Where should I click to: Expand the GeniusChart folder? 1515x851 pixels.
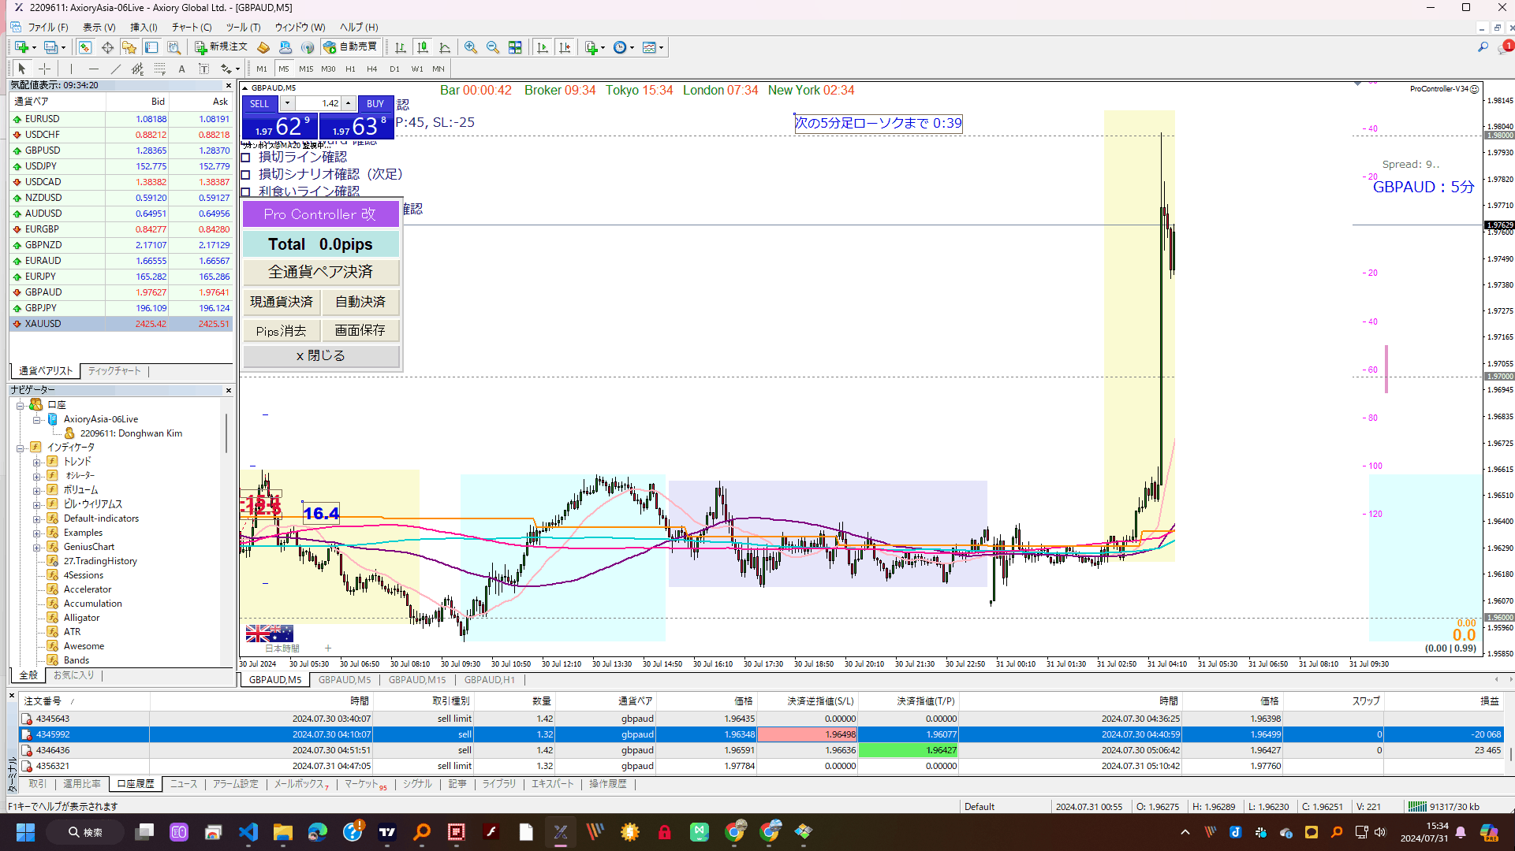(36, 547)
